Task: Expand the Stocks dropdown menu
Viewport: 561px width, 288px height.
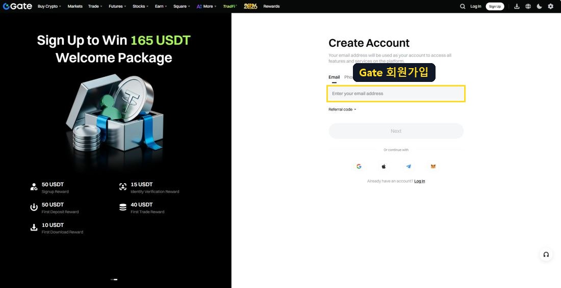Action: pyautogui.click(x=140, y=7)
